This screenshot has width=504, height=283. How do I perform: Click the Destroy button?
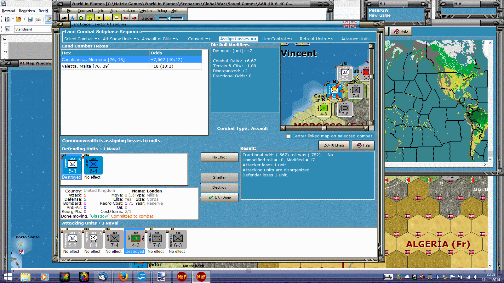220,187
